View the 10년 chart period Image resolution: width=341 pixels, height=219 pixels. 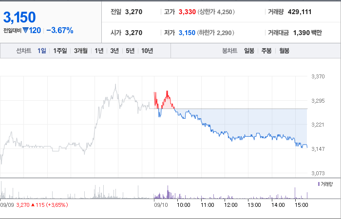tap(147, 51)
